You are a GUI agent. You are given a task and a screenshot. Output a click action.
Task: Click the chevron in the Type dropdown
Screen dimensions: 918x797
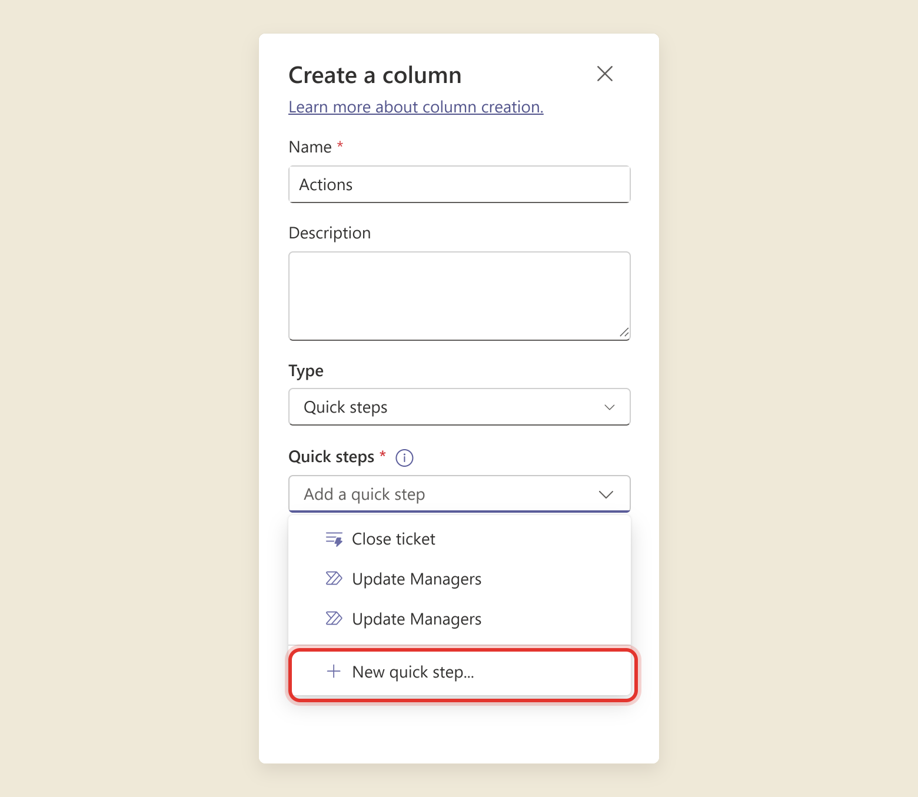tap(610, 407)
